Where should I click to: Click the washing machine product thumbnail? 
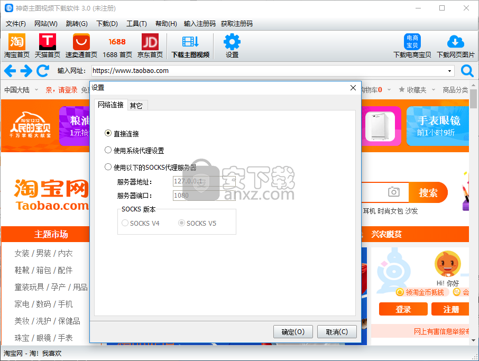click(380, 126)
